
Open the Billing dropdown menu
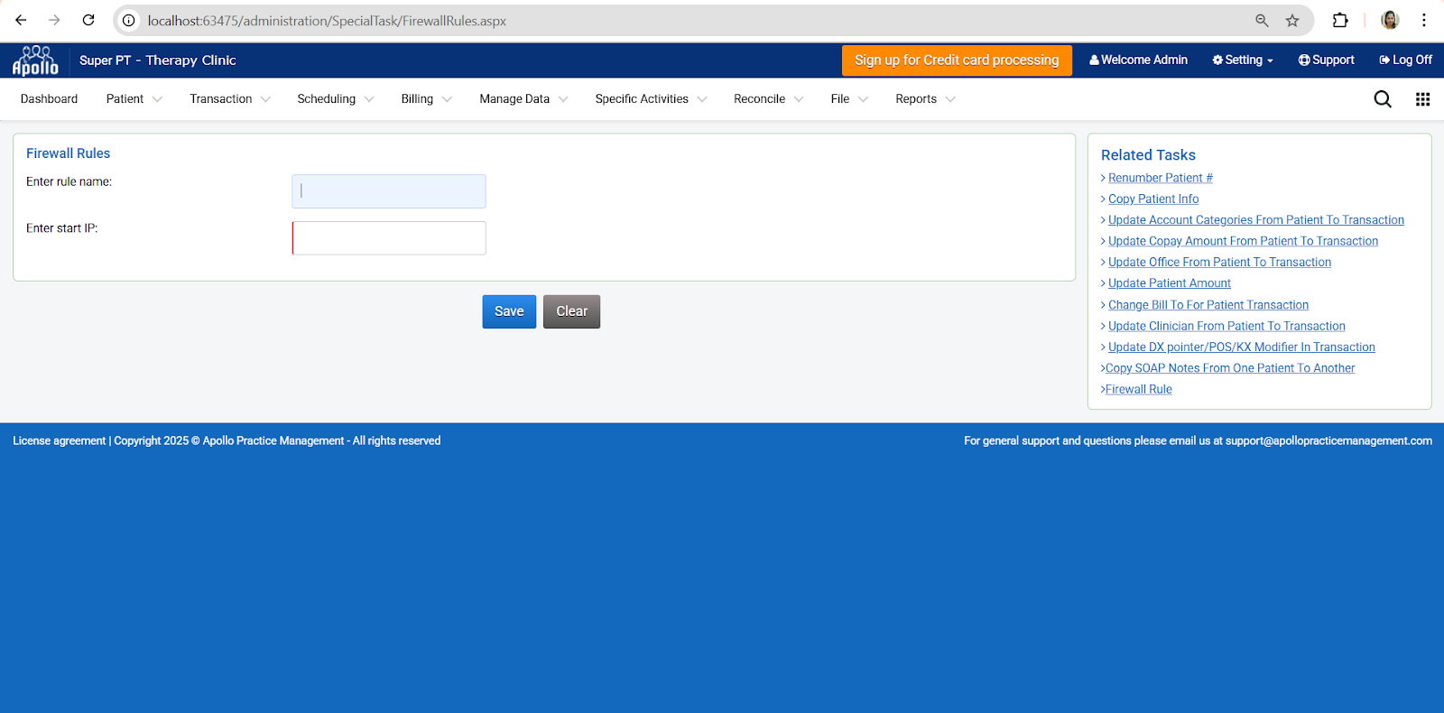click(426, 99)
